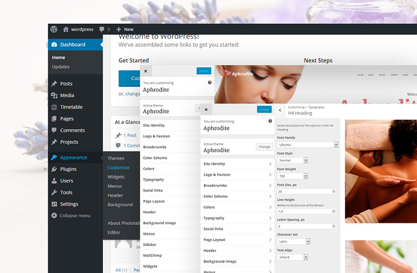Viewport: 417px width, 273px height.
Task: Expand the Character Set Latin dropdown
Action: pos(294,241)
